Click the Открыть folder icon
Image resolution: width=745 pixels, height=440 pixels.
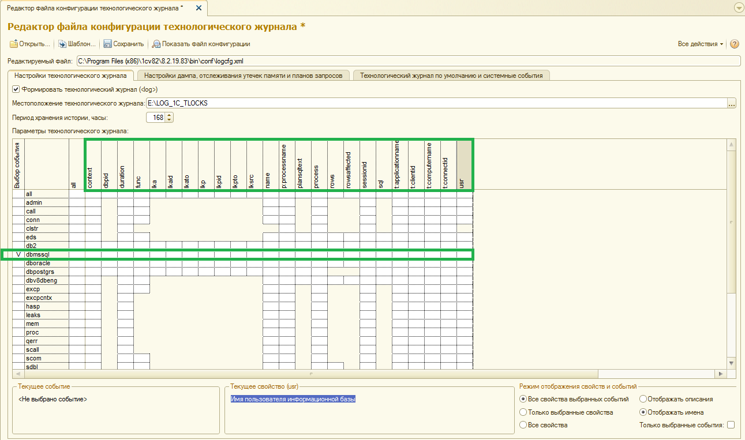[x=14, y=44]
